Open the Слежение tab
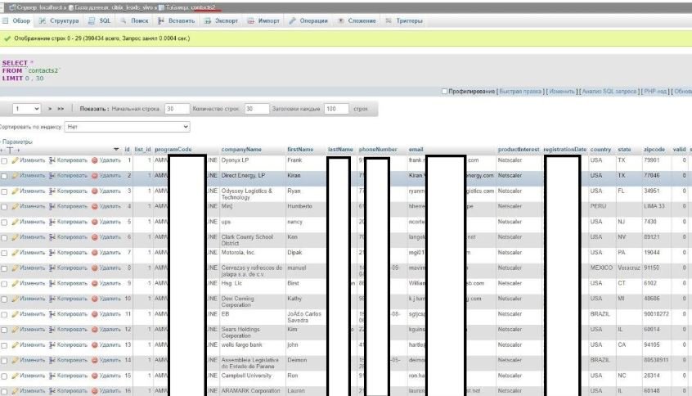This screenshot has width=692, height=396. click(357, 20)
